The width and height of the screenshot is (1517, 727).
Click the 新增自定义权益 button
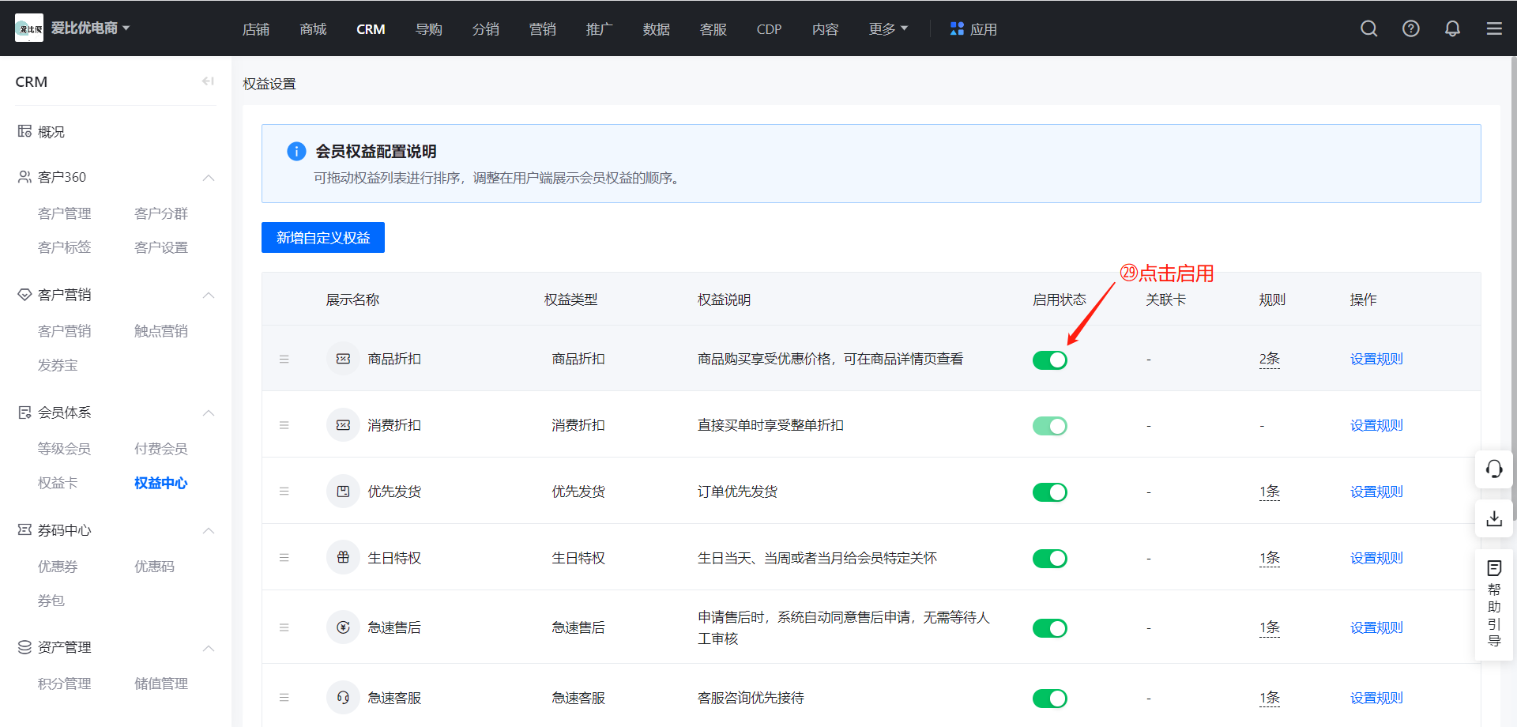(323, 237)
